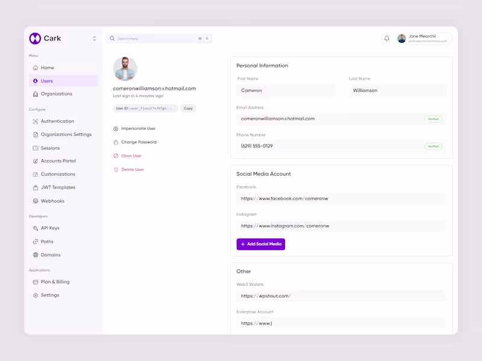Viewport: 482px width, 361px height.
Task: Choose Change Password action
Action: click(135, 142)
